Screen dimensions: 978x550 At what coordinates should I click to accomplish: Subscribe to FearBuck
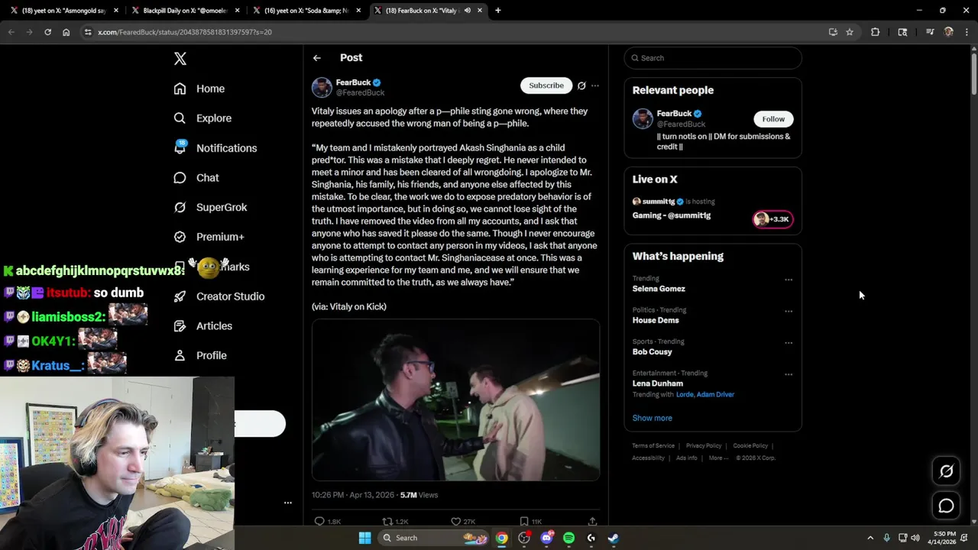pos(546,86)
